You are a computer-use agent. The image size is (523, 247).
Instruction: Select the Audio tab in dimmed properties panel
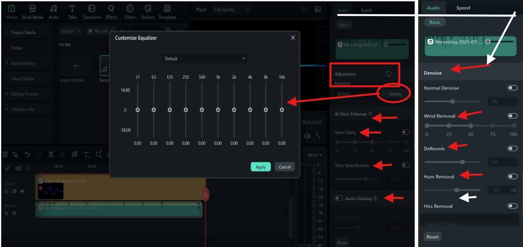coord(342,10)
